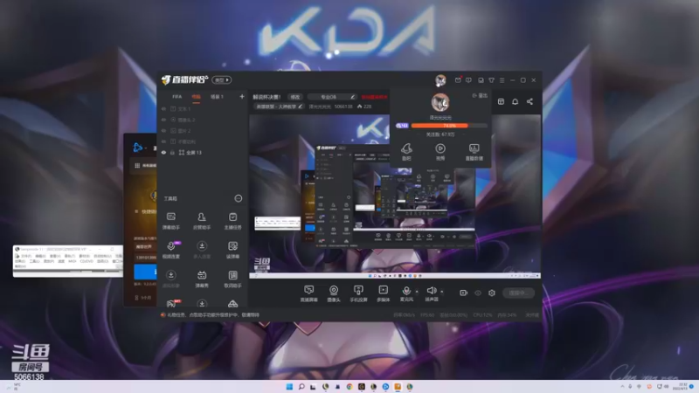Hide the 全屏 13 source
The height and width of the screenshot is (393, 699).
pos(163,152)
